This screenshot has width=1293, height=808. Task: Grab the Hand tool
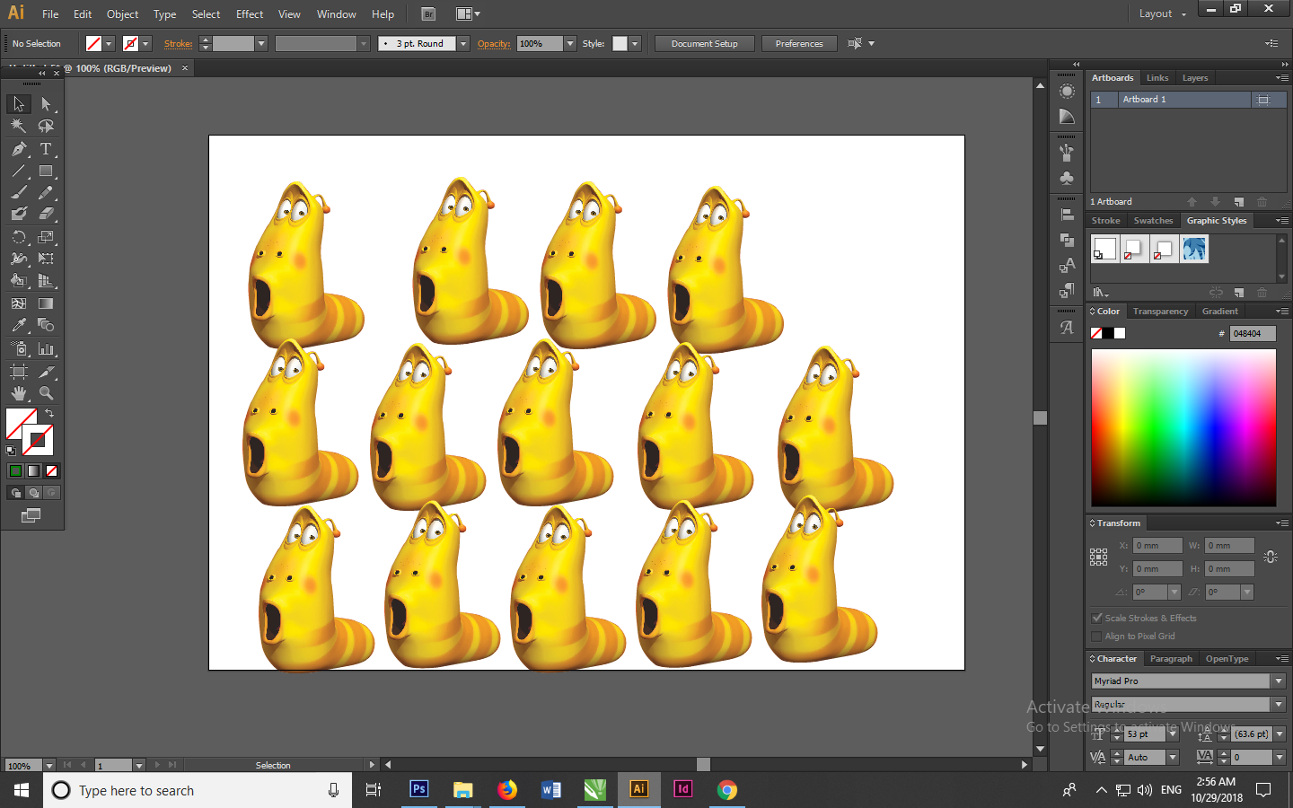pyautogui.click(x=19, y=393)
